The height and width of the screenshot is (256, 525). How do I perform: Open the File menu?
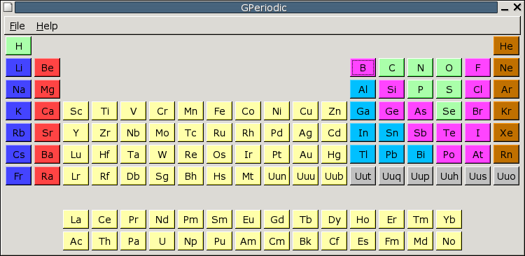pyautogui.click(x=17, y=26)
